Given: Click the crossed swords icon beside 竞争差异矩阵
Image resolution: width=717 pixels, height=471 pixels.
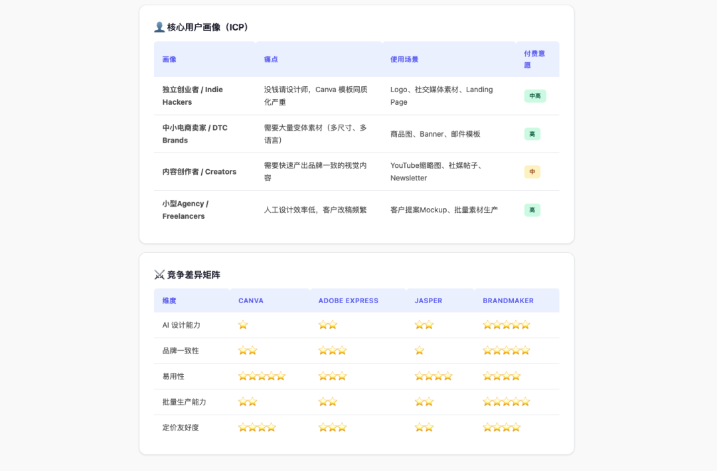Looking at the screenshot, I should (x=159, y=275).
